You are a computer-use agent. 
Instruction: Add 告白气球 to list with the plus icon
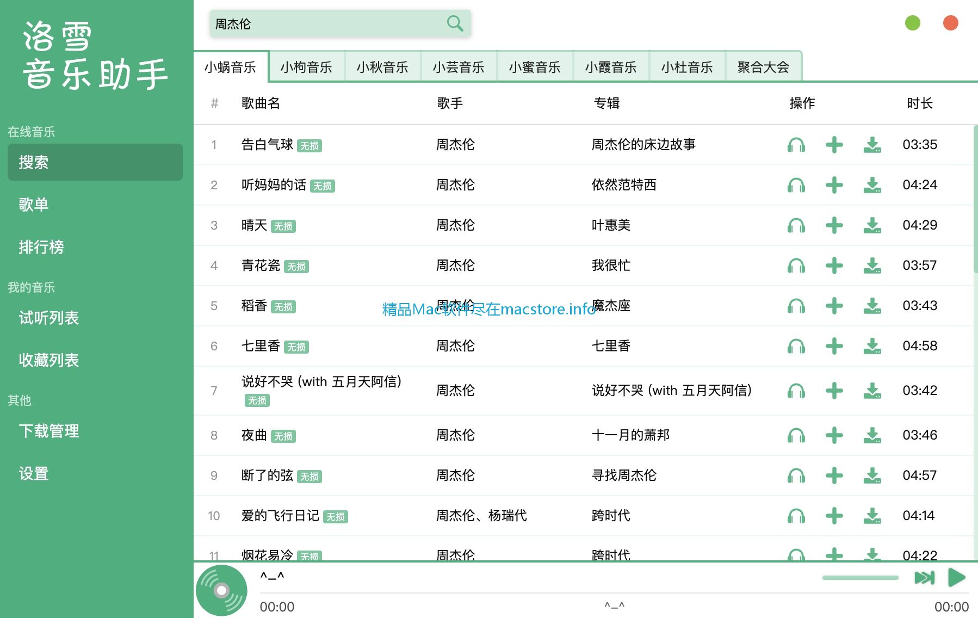click(834, 145)
